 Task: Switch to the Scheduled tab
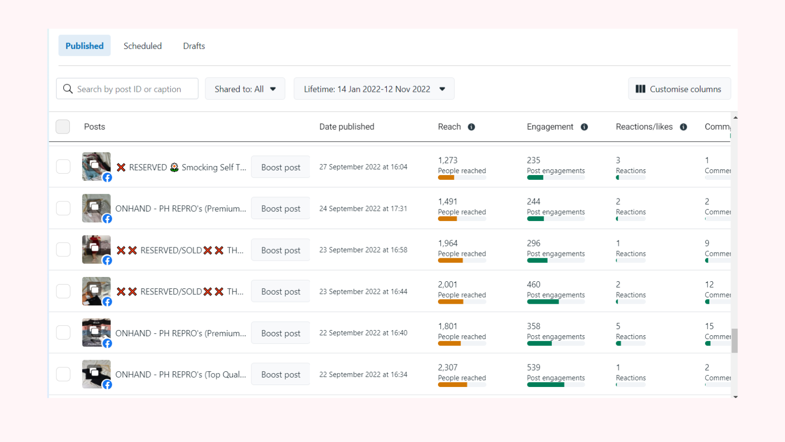pyautogui.click(x=143, y=46)
